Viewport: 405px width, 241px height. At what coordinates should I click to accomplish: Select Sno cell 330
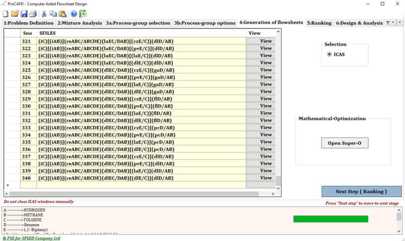tap(28, 106)
